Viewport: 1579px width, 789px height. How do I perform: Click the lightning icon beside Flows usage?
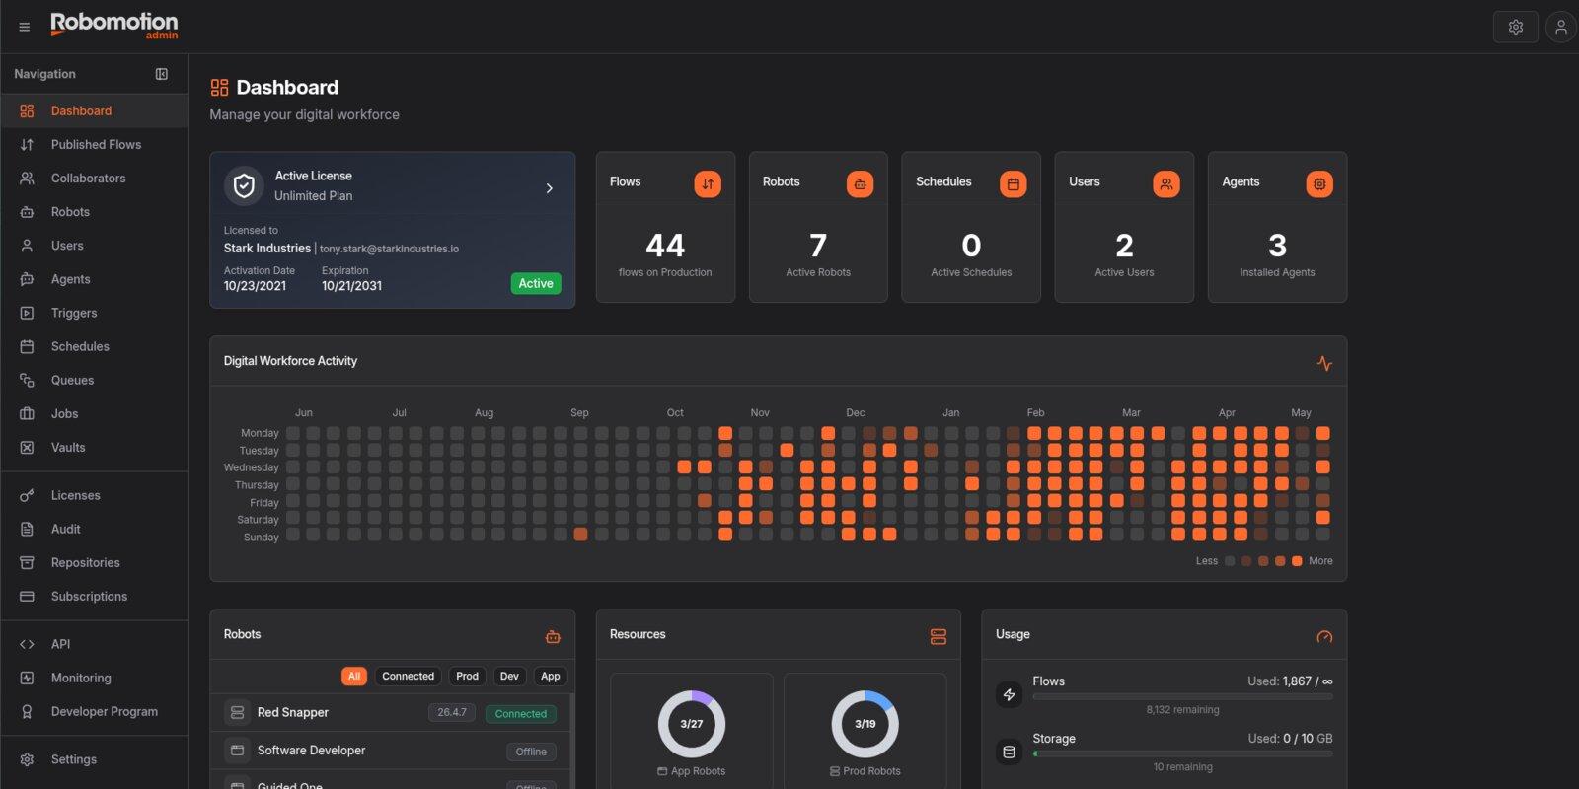coord(1009,694)
